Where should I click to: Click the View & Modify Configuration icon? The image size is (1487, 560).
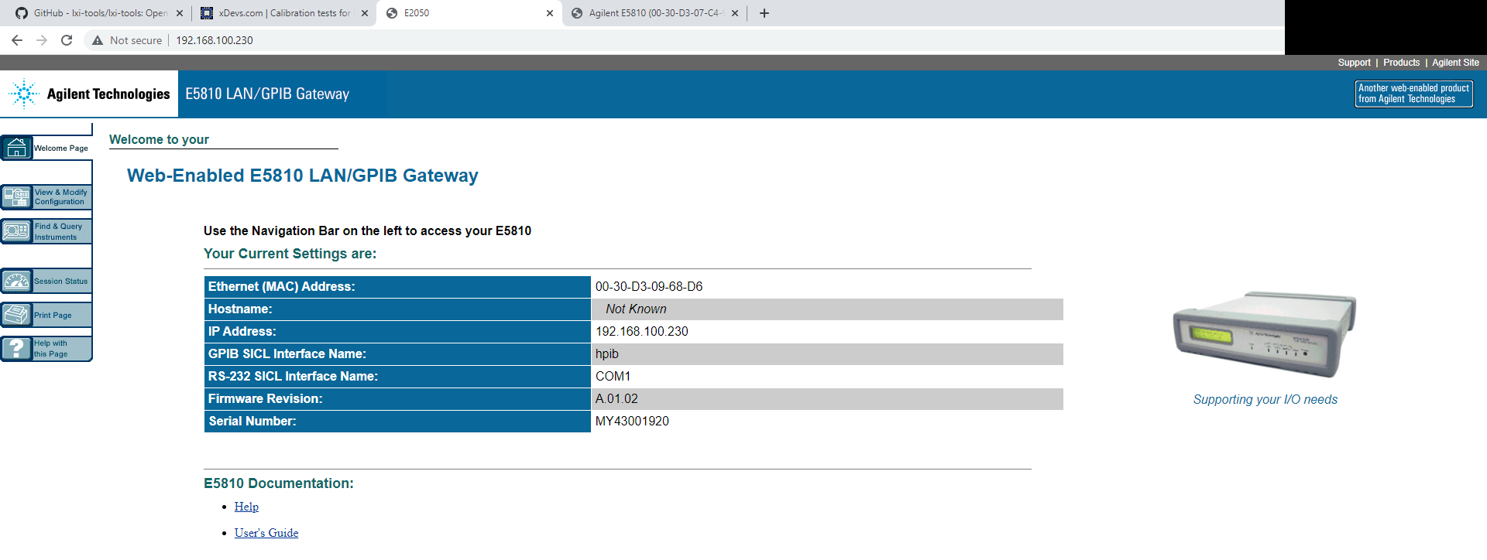(16, 197)
